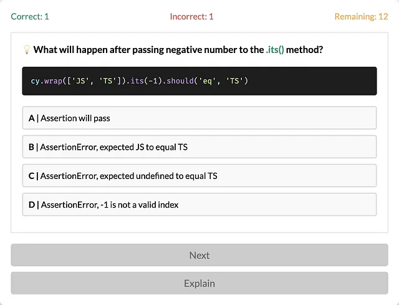Click the question heading about passing negative number
Screen dimensions: 399x305
(178, 49)
